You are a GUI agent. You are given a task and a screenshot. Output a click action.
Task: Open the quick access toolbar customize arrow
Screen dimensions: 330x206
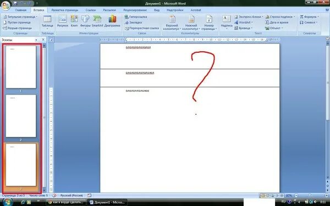point(37,3)
